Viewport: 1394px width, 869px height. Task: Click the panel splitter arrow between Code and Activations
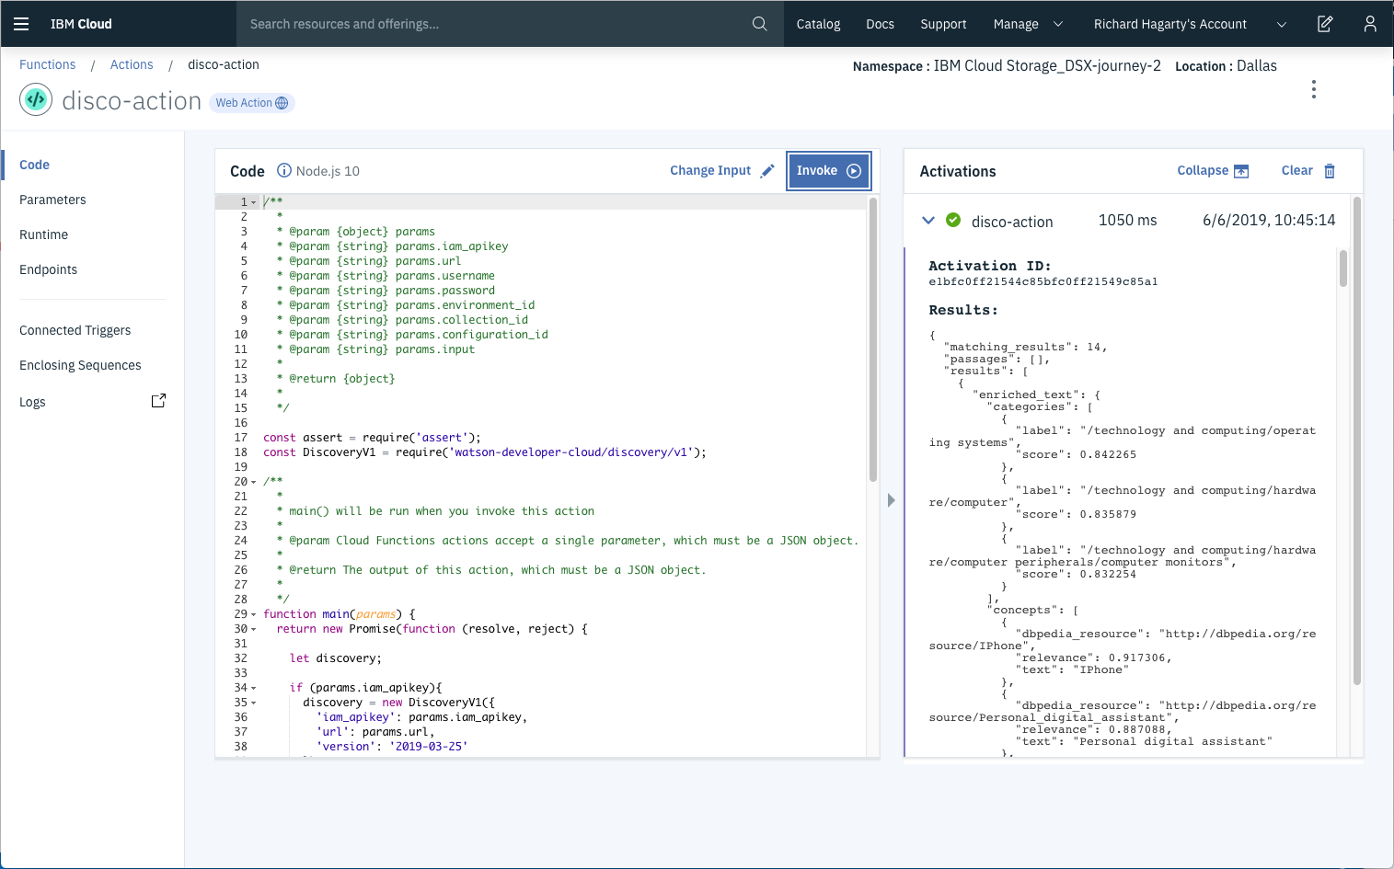(x=891, y=500)
